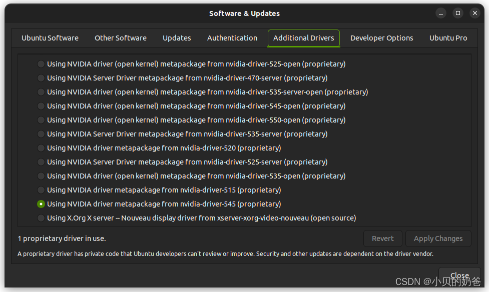This screenshot has height=292, width=489.
Task: Open the Developer Options tab
Action: pyautogui.click(x=381, y=38)
